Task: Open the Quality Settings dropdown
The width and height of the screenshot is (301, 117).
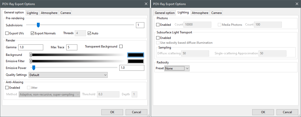Action: click(x=68, y=75)
